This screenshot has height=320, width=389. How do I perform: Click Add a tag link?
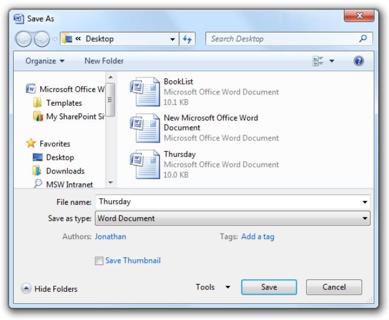click(258, 237)
